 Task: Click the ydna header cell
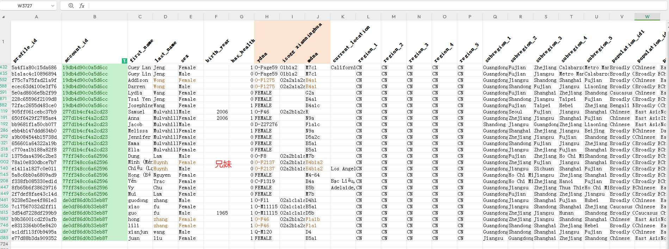[267, 42]
